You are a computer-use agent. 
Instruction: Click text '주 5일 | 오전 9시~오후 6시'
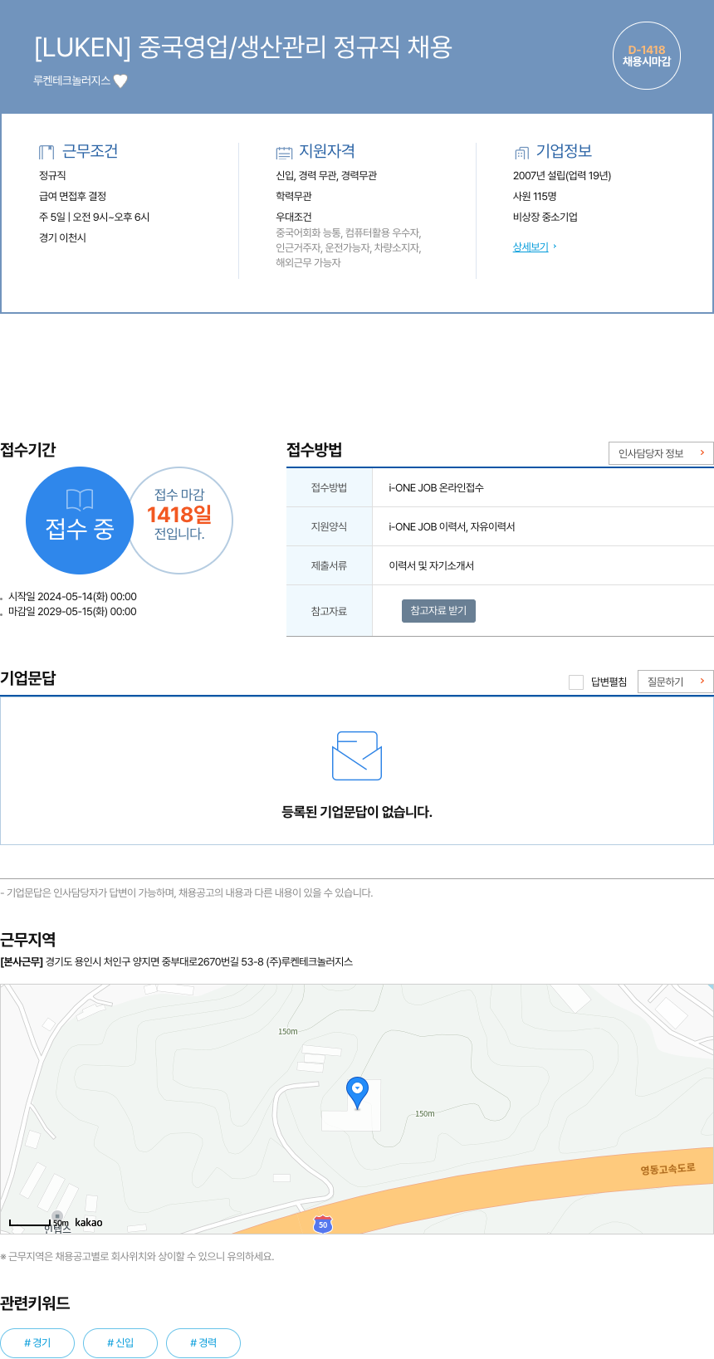94,218
